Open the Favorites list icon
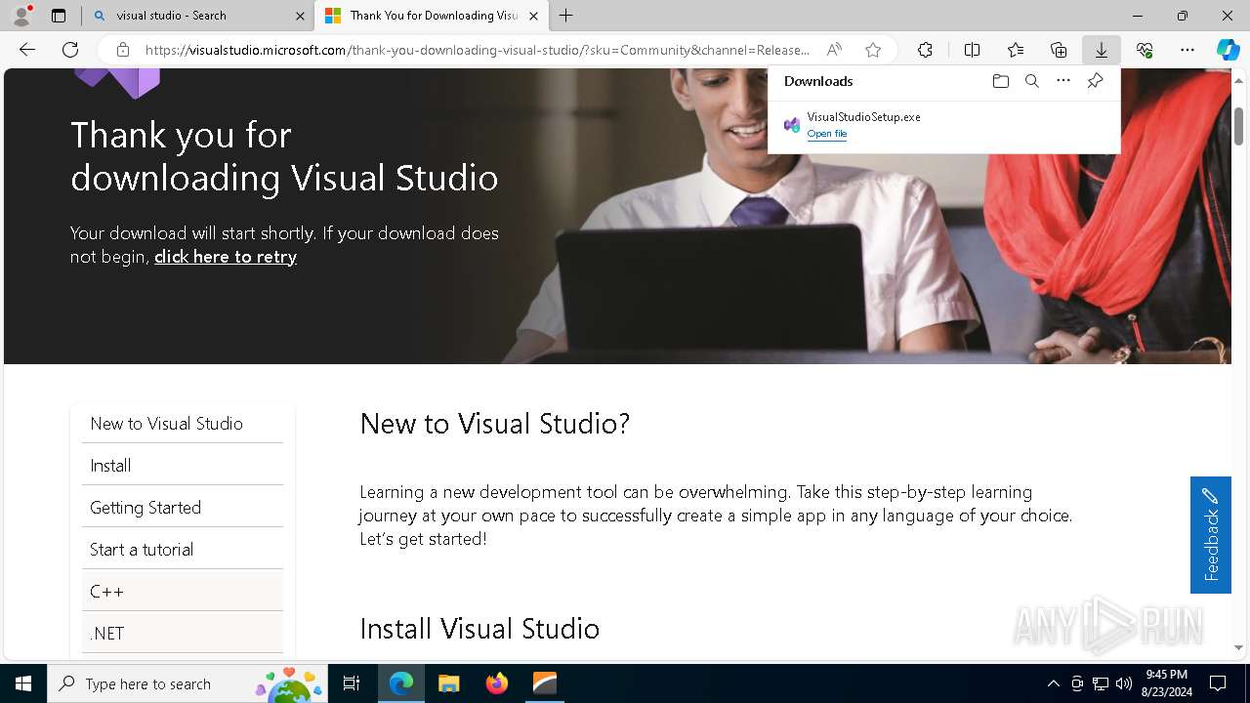Screen dimensions: 1250x703 point(1016,50)
